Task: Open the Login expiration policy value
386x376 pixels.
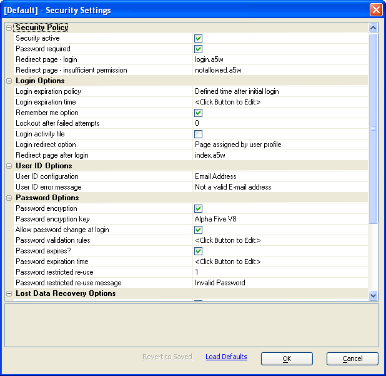Action: coord(280,91)
